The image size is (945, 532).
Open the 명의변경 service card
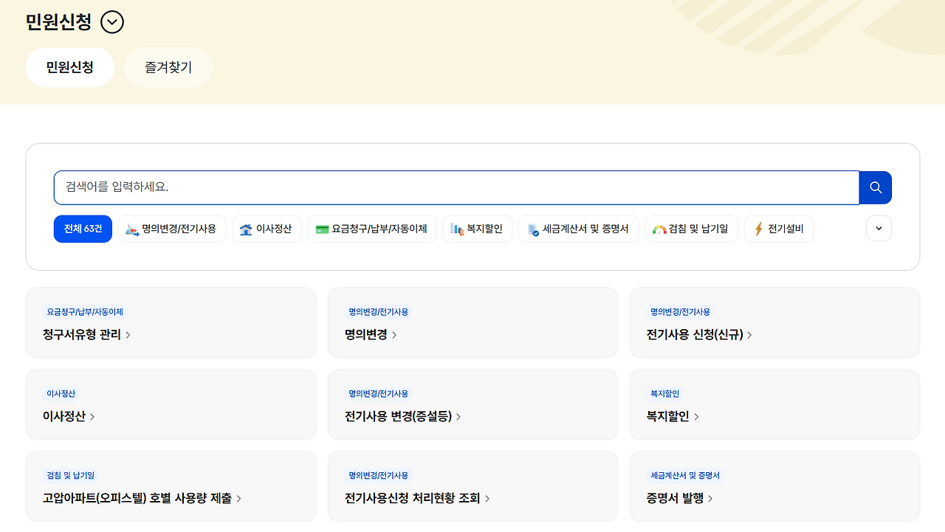click(x=472, y=322)
